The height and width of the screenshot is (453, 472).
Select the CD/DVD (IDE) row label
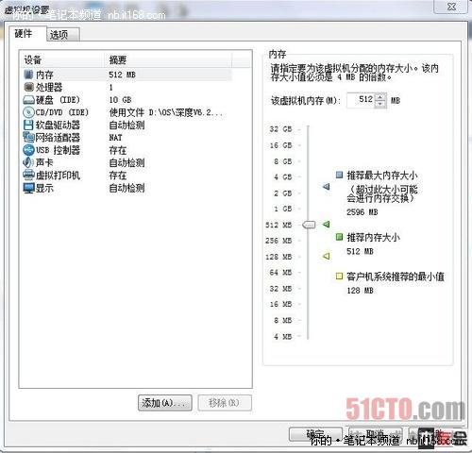(62, 112)
